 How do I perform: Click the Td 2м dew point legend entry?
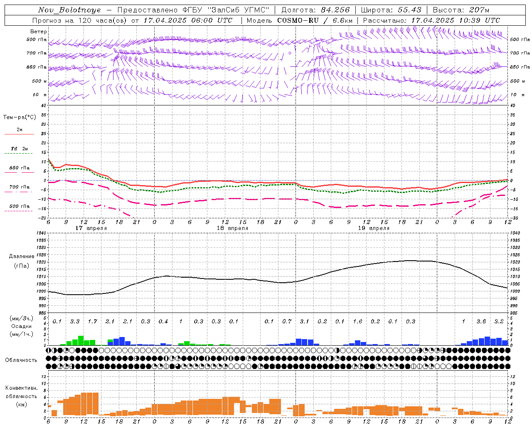point(20,149)
